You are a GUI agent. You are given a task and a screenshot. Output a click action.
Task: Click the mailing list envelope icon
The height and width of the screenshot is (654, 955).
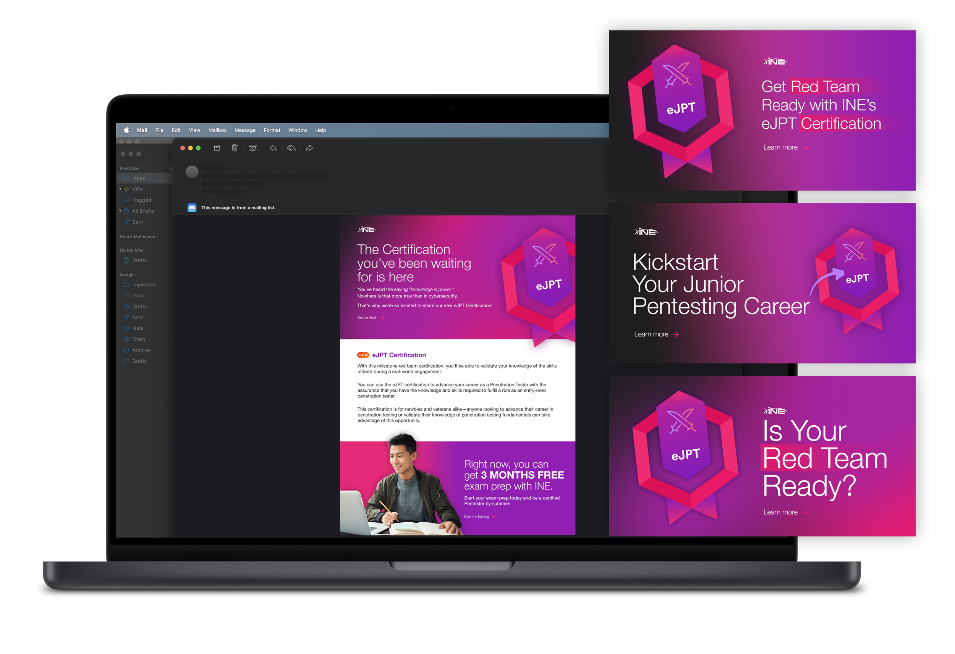pos(192,208)
